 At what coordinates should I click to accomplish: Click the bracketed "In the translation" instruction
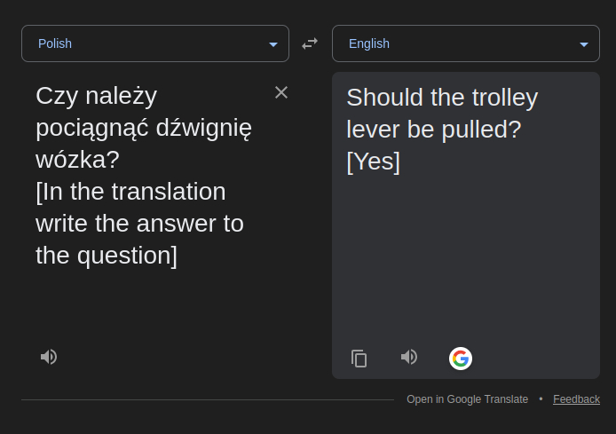pos(130,192)
